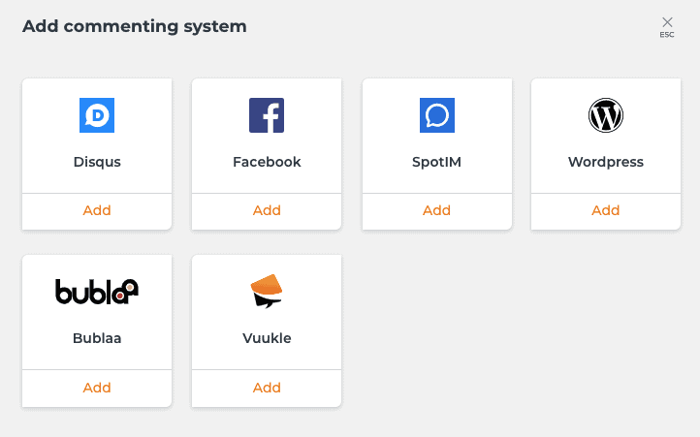
Task: Add the Vuukle commenting system
Action: [x=267, y=388]
